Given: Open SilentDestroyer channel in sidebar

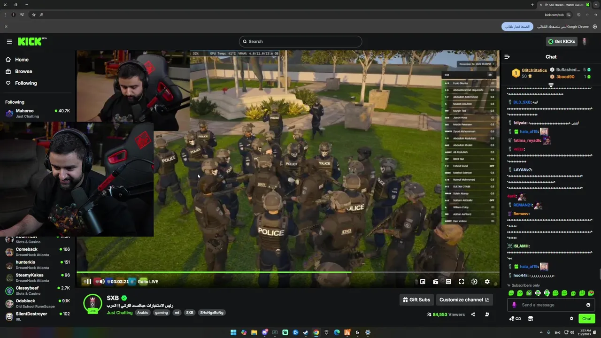Looking at the screenshot, I should (38, 316).
